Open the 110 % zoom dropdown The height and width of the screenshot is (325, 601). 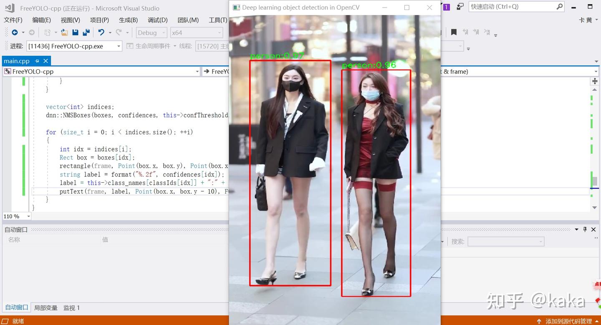pos(17,216)
